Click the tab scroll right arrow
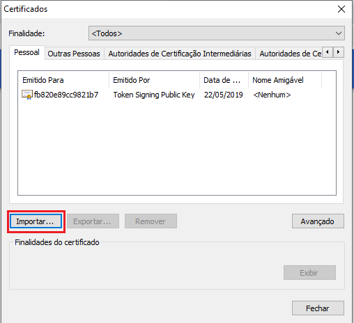 pyautogui.click(x=339, y=52)
